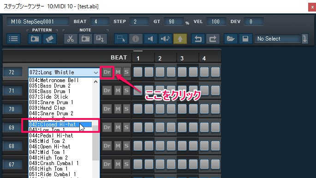Image resolution: width=316 pixels, height=178 pixels.
Task: Click the BEAT value field showing 4
Action: pyautogui.click(x=100, y=22)
